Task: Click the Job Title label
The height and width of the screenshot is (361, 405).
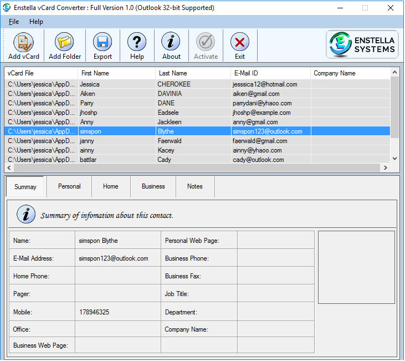Action: (x=177, y=294)
